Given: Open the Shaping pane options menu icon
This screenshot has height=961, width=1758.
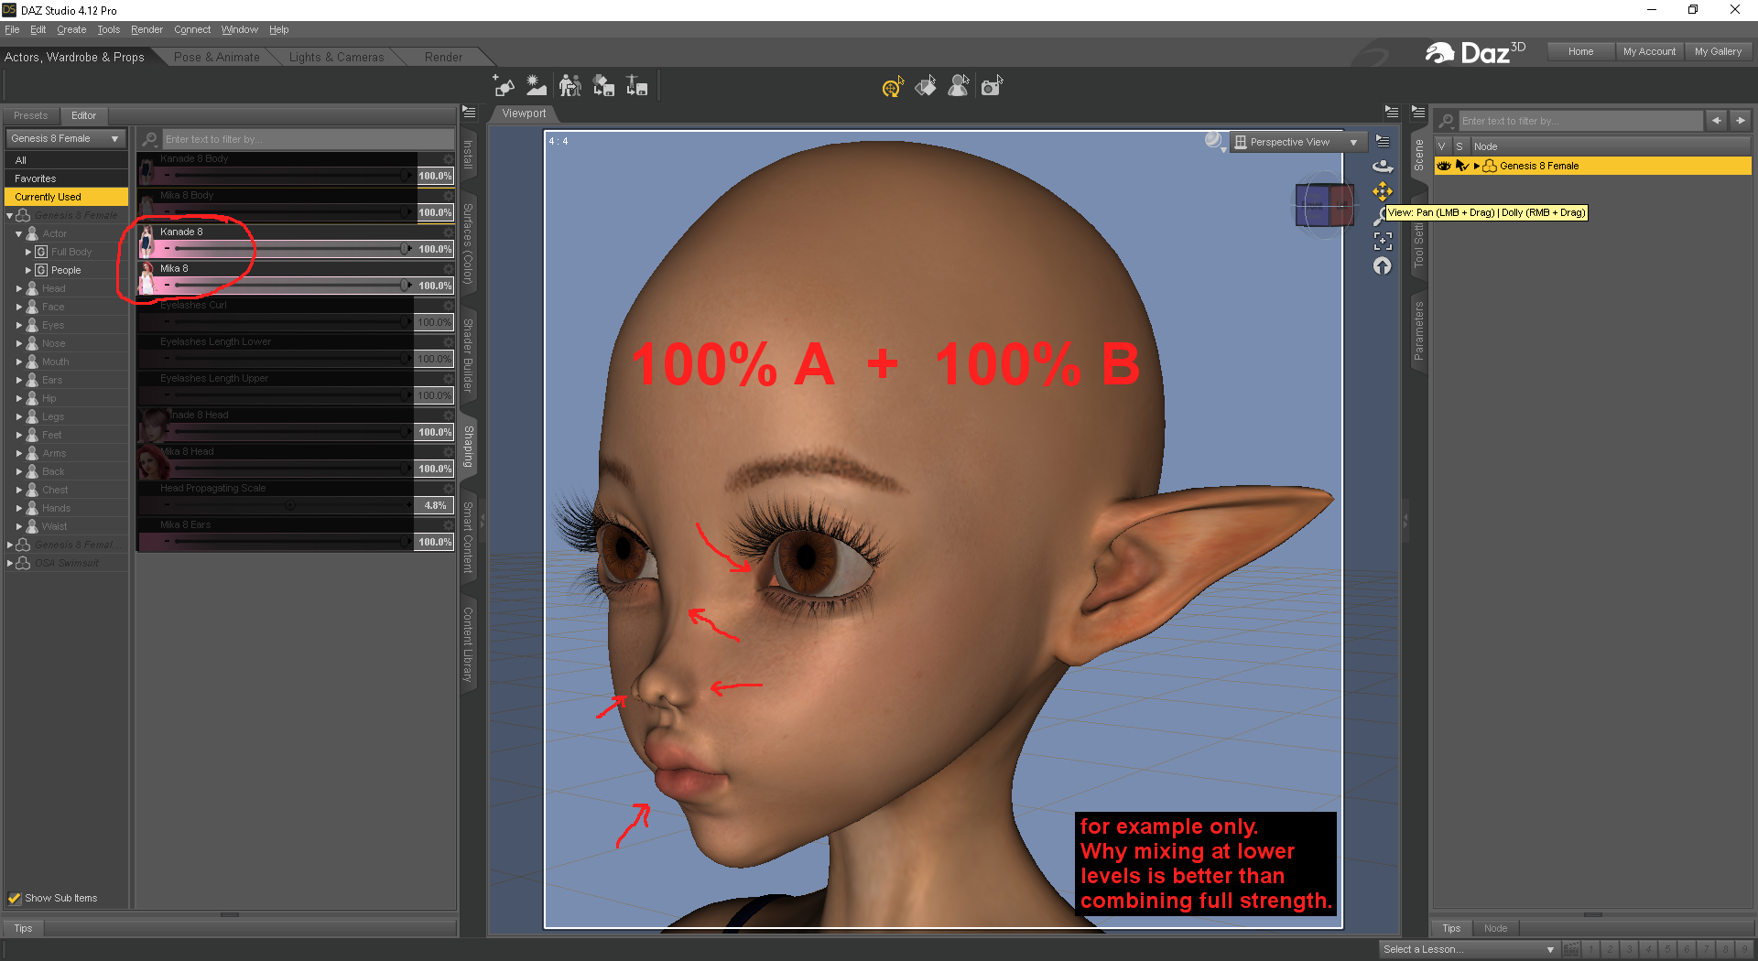Looking at the screenshot, I should tap(469, 113).
